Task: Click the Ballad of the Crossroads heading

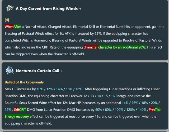Action: [x=24, y=82]
